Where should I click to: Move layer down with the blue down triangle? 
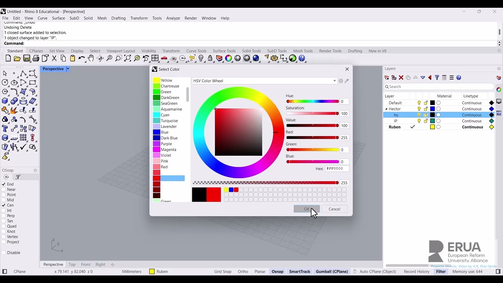tap(422, 78)
